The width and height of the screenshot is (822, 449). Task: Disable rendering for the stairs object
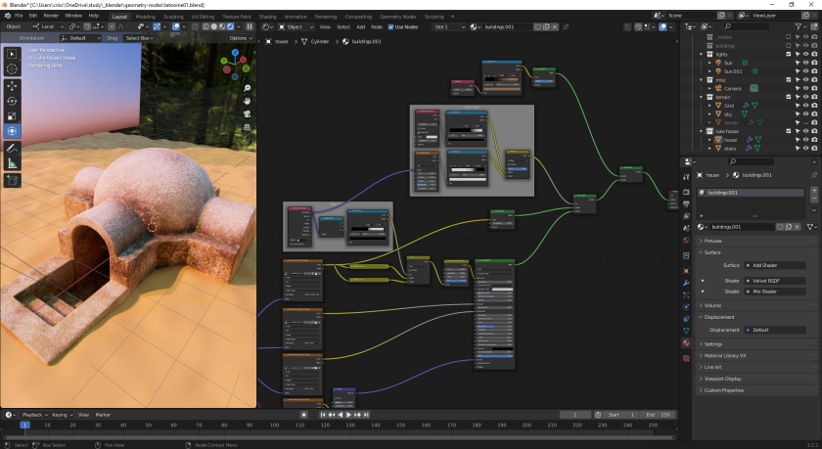click(x=814, y=149)
